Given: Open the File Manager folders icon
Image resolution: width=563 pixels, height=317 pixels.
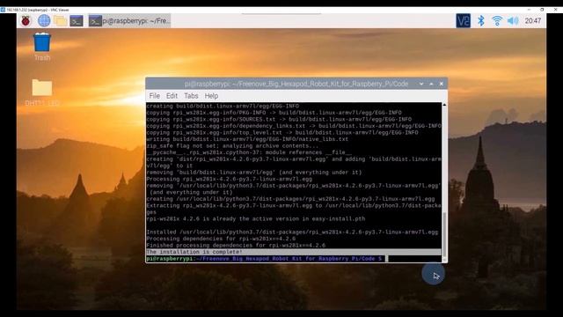Looking at the screenshot, I should (60, 21).
